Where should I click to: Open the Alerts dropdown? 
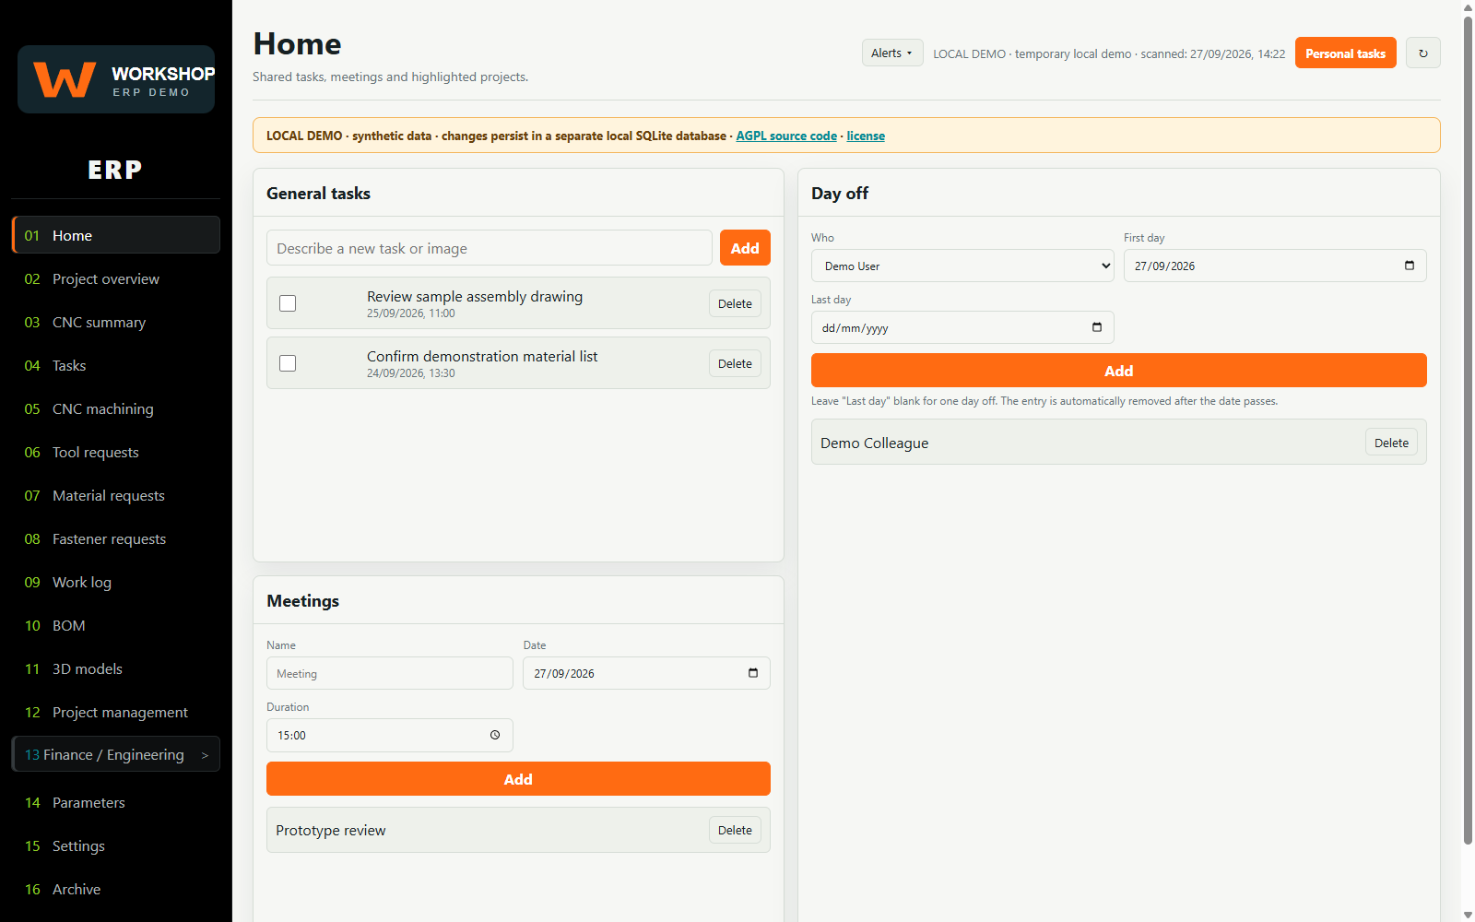tap(891, 53)
